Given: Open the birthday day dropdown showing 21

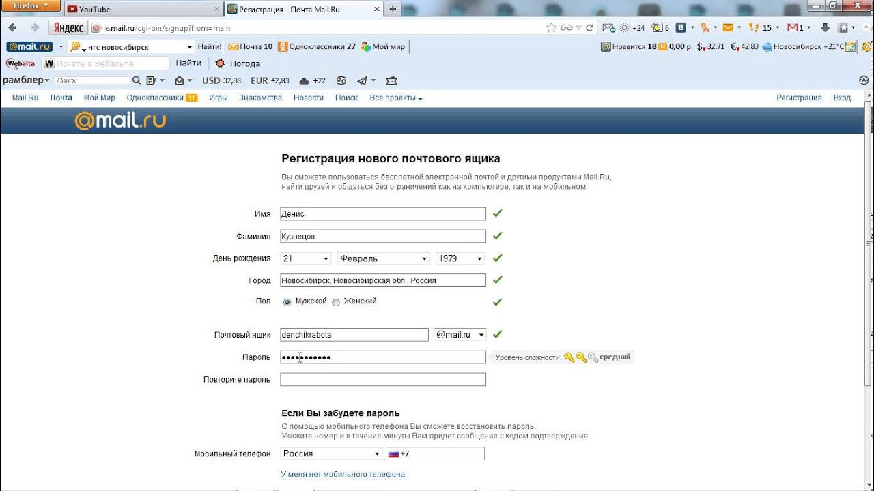Looking at the screenshot, I should tap(306, 258).
